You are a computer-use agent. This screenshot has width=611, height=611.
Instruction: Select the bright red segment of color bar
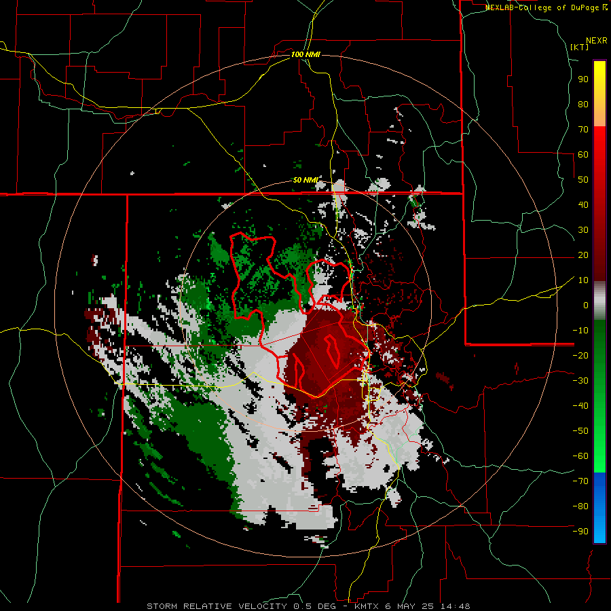pyautogui.click(x=599, y=202)
